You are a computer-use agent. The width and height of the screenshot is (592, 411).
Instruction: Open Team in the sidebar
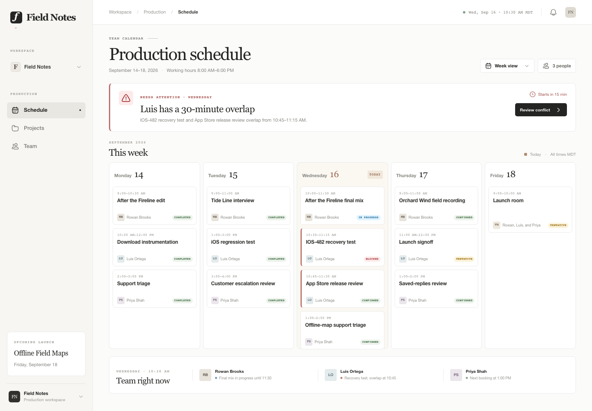click(x=46, y=146)
